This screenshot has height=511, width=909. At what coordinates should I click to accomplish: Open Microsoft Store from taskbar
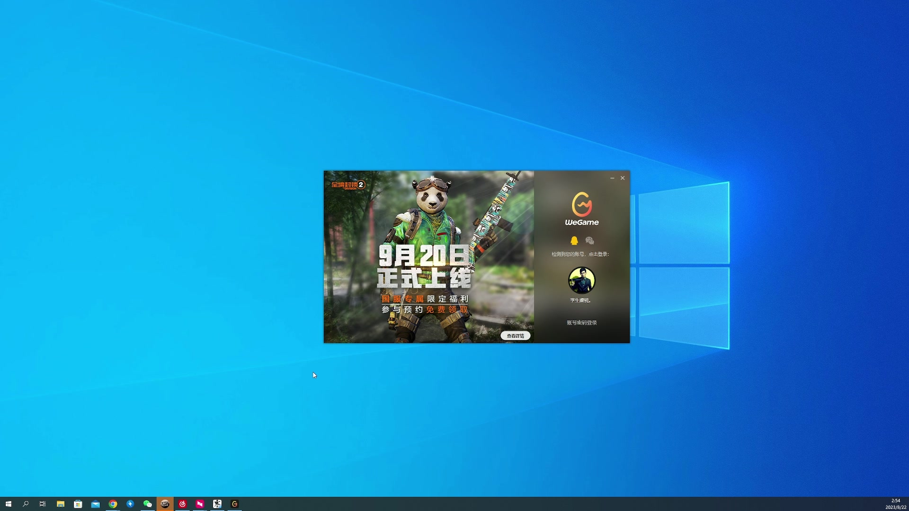click(x=78, y=504)
